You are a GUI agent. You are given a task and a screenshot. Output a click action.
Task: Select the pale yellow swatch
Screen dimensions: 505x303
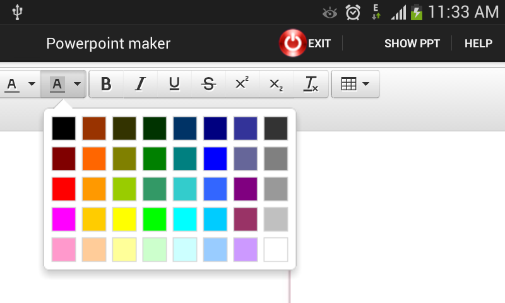tap(124, 249)
